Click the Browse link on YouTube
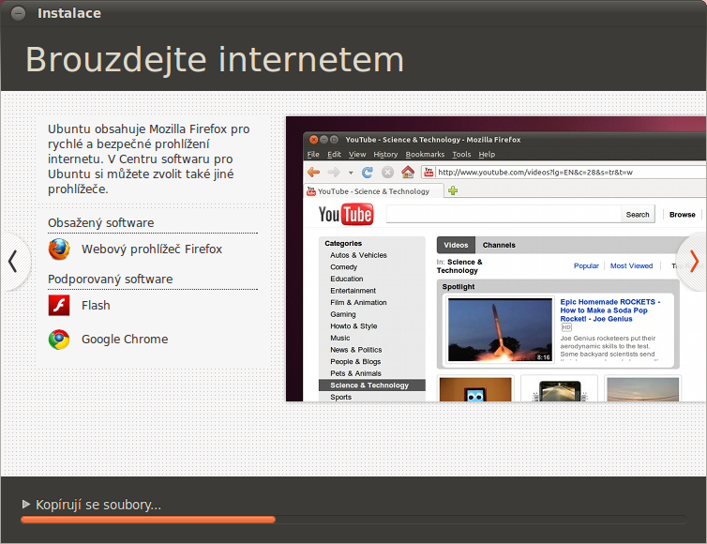The width and height of the screenshot is (707, 544). (x=682, y=215)
